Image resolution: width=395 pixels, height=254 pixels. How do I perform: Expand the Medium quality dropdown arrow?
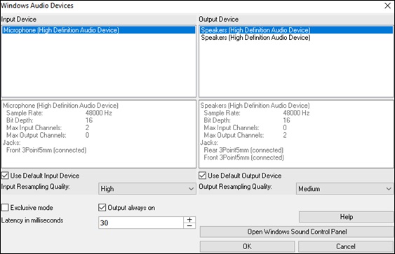tap(389, 189)
